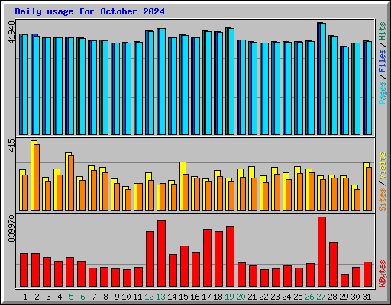391x305 pixels.
Task: Click green day label 26
Action: pyautogui.click(x=309, y=297)
